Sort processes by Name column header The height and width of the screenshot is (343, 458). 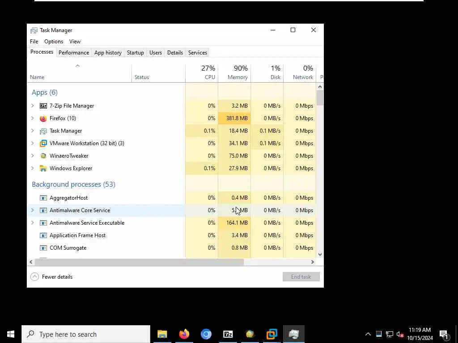[x=80, y=73]
